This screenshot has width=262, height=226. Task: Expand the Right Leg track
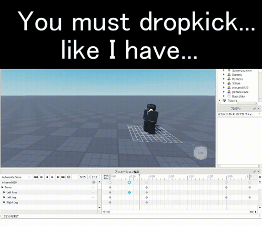coord(4,202)
